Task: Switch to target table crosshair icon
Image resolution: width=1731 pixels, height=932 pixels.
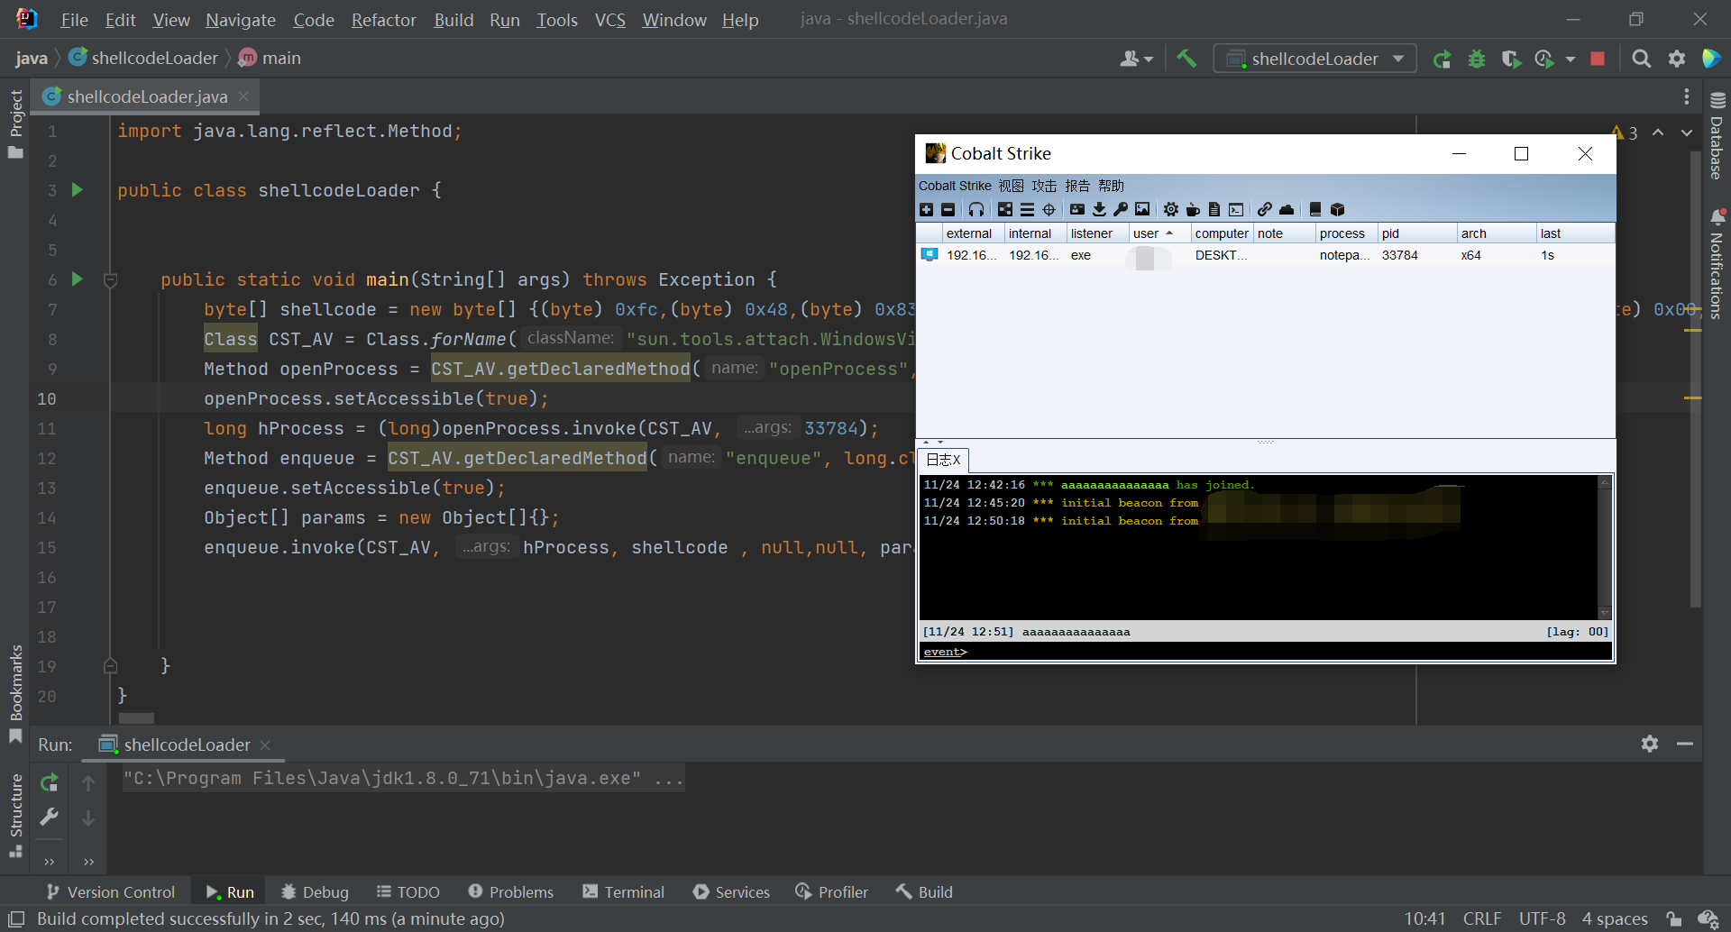Action: coord(1049,209)
